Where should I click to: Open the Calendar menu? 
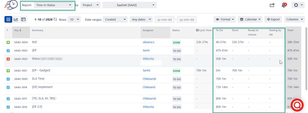250,19
